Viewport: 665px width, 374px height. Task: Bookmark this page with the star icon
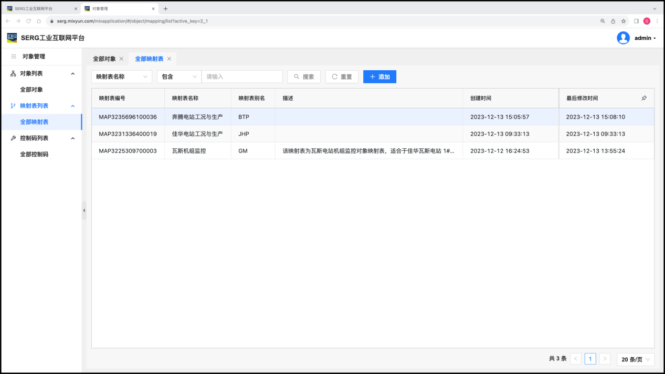pos(624,21)
